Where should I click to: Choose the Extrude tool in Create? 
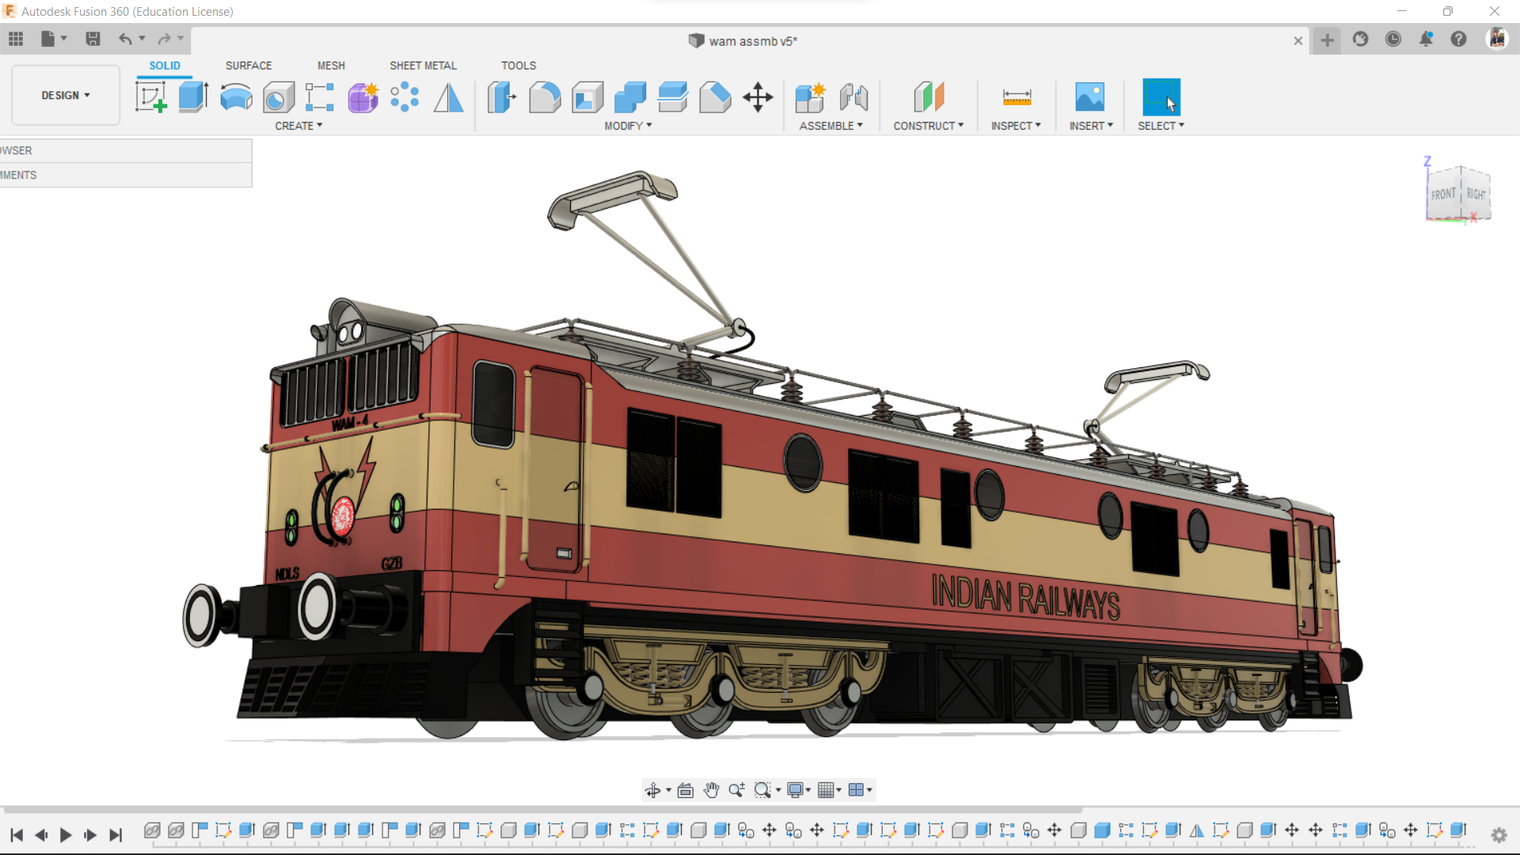[193, 97]
